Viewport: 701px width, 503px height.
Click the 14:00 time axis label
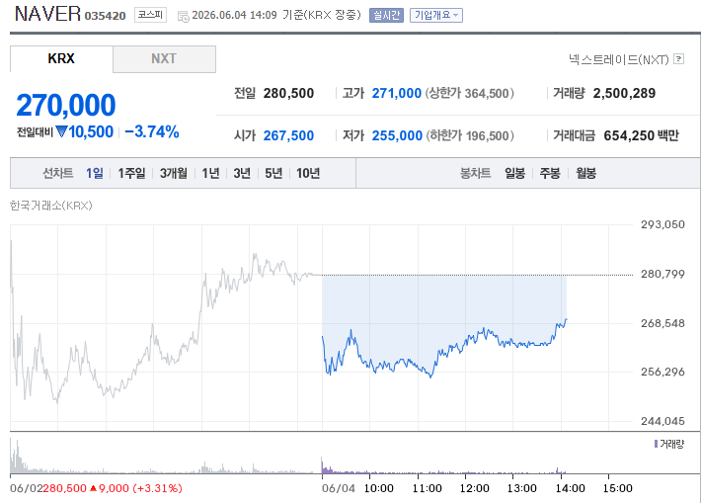570,488
